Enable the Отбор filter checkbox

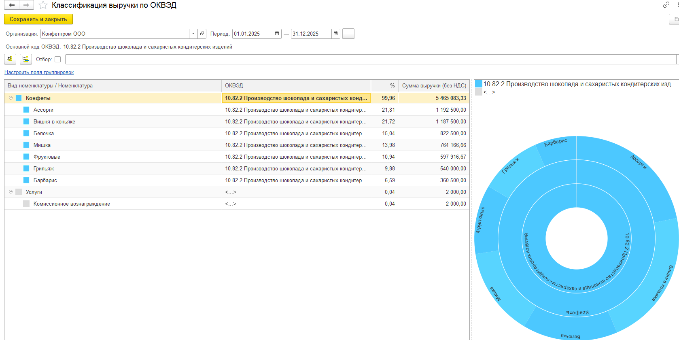58,59
